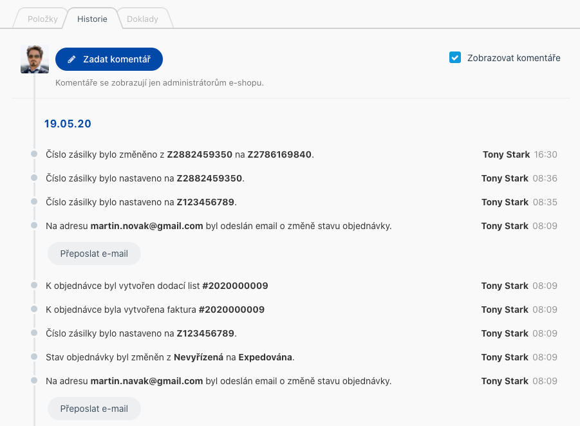Click the email martin.navak@gmail.com
The image size is (580, 426).
(x=147, y=381)
